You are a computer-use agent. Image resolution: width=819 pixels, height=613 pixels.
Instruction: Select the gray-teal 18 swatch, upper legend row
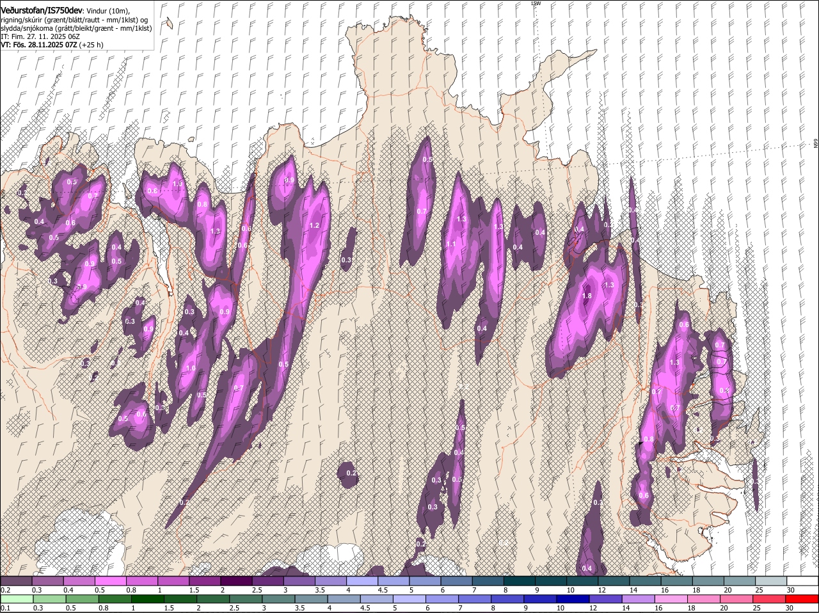coord(708,581)
